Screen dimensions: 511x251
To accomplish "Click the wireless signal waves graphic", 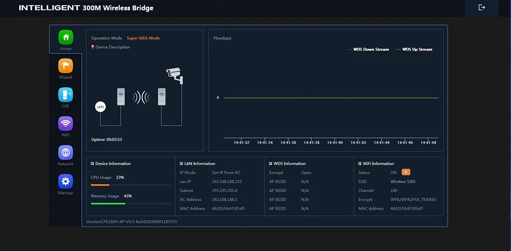I will coord(141,97).
